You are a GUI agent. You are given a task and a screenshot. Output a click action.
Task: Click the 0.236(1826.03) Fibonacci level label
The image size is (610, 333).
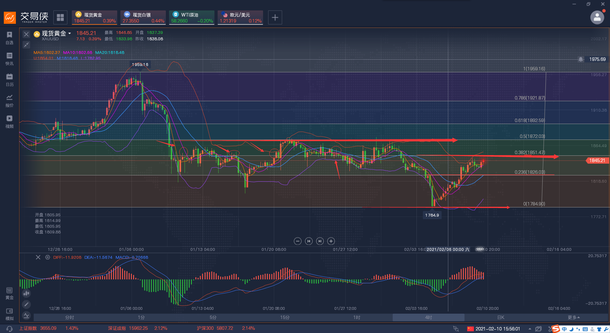click(x=530, y=172)
